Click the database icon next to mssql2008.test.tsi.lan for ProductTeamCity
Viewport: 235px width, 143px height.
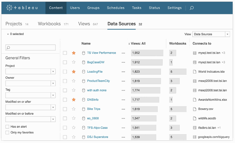[x=194, y=81]
